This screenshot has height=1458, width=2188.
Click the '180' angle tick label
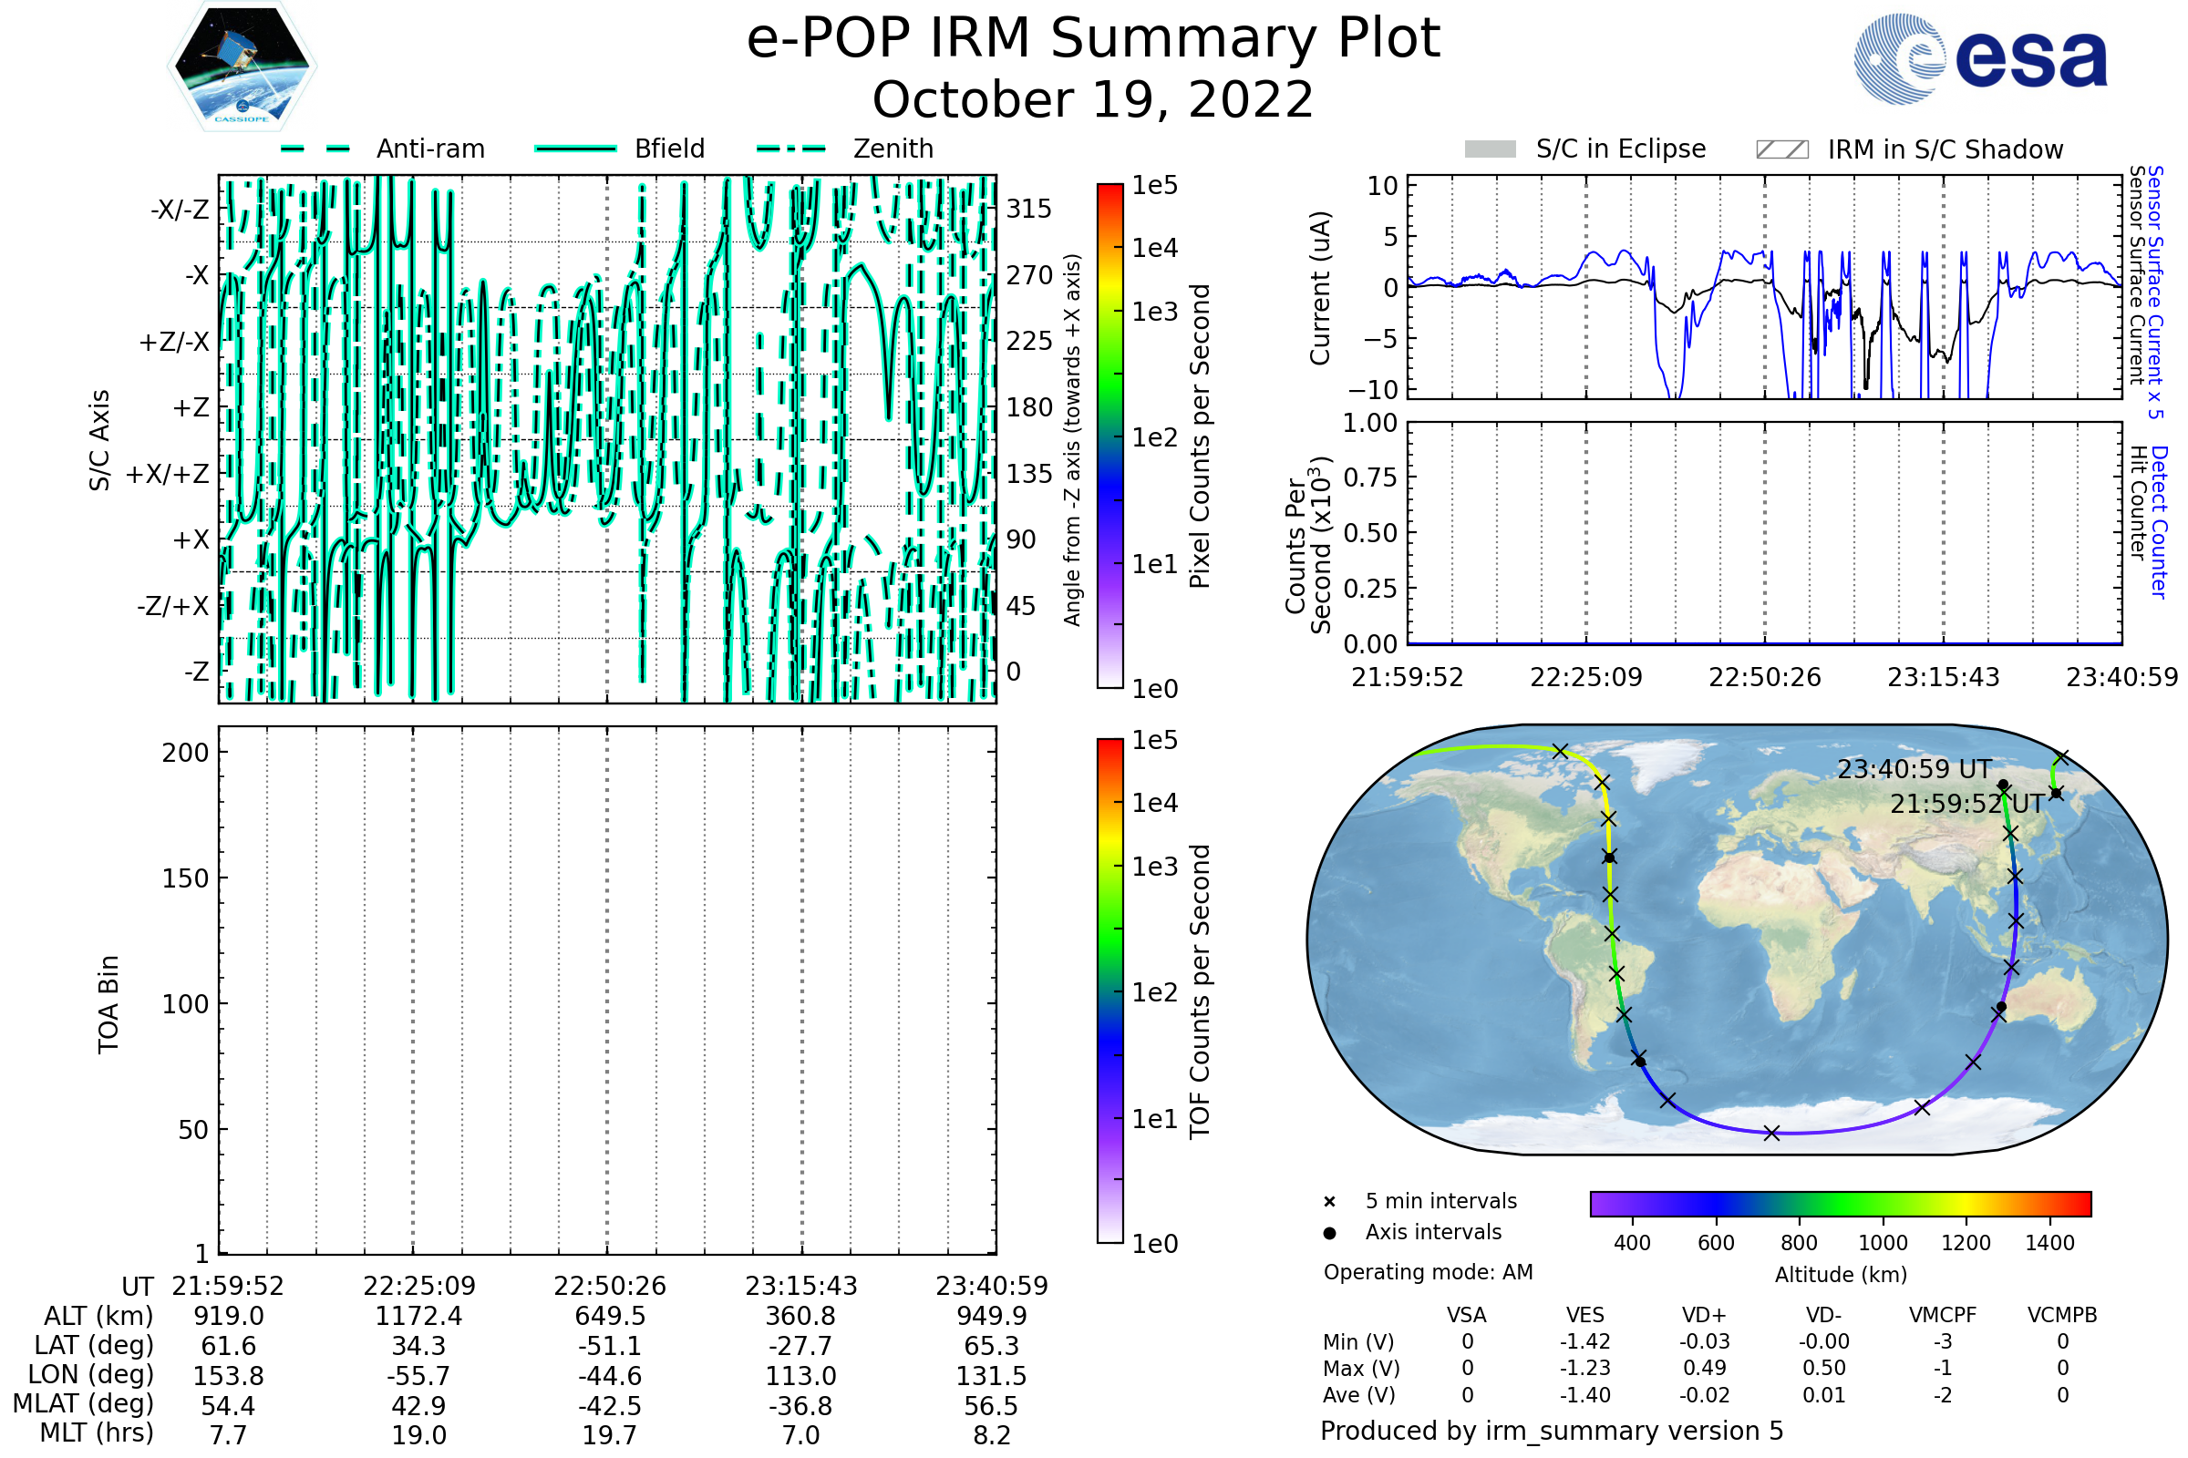tap(1029, 407)
